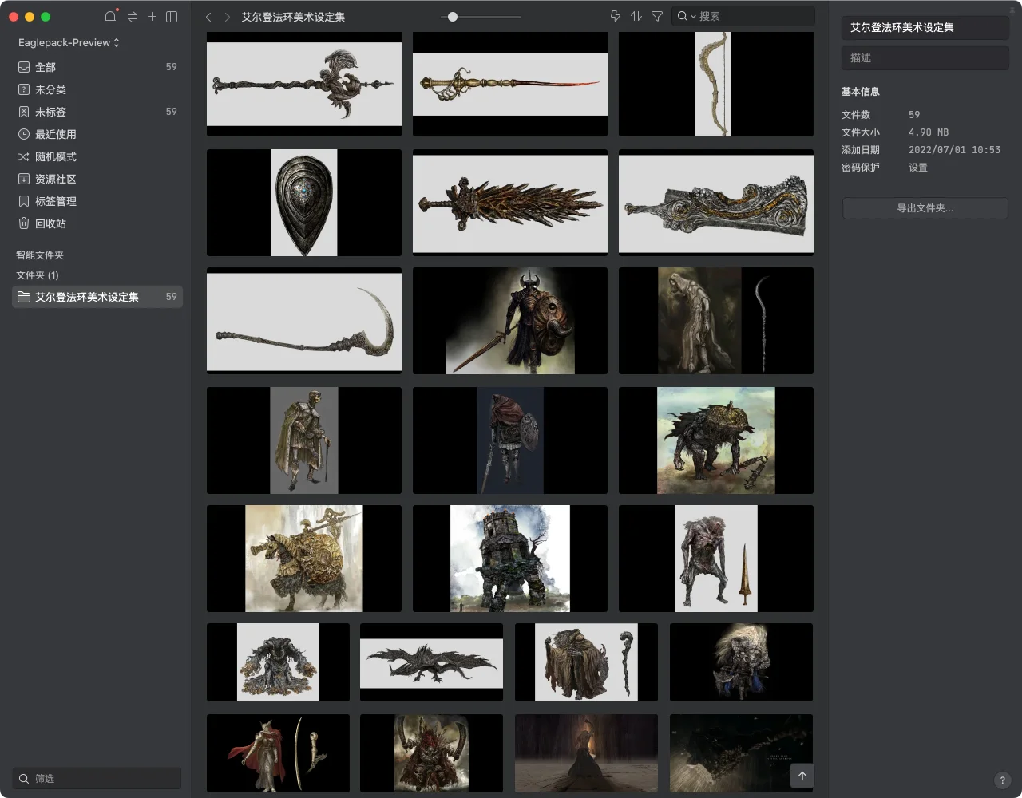Edit folder name field in inspector
This screenshot has height=798, width=1022.
925,27
